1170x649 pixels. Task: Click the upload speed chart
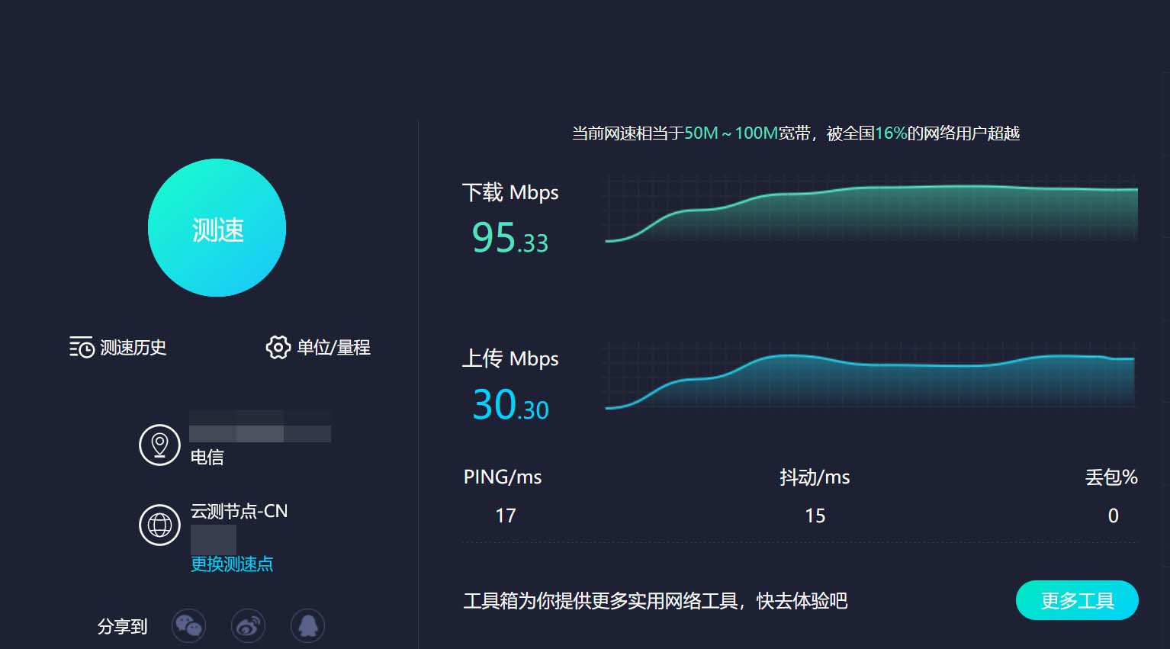(871, 378)
